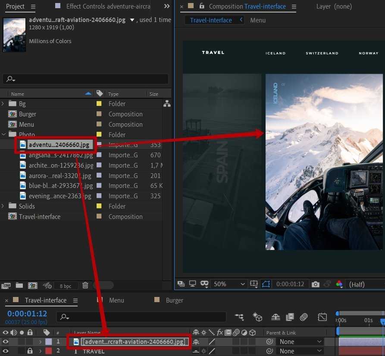Take a snapshot with the camera icon

[316, 284]
